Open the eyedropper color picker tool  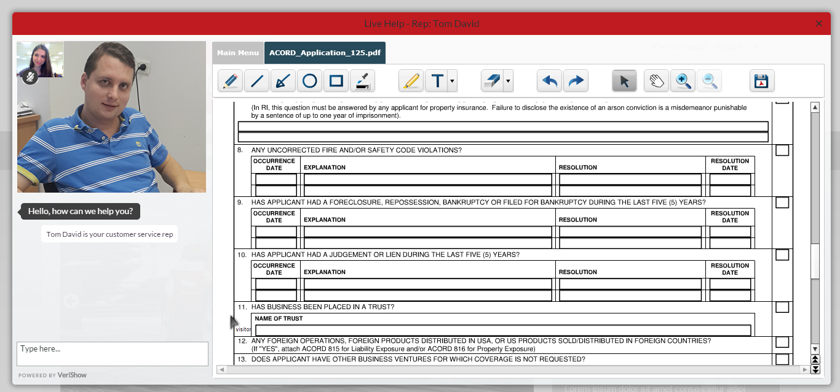click(x=362, y=80)
